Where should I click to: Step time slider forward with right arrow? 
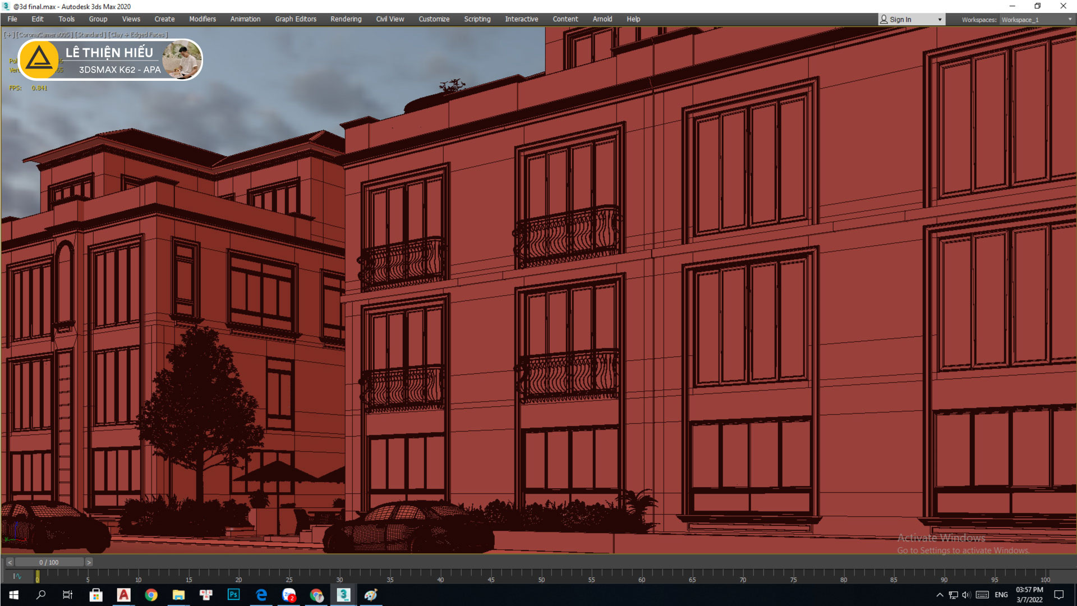pos(89,562)
